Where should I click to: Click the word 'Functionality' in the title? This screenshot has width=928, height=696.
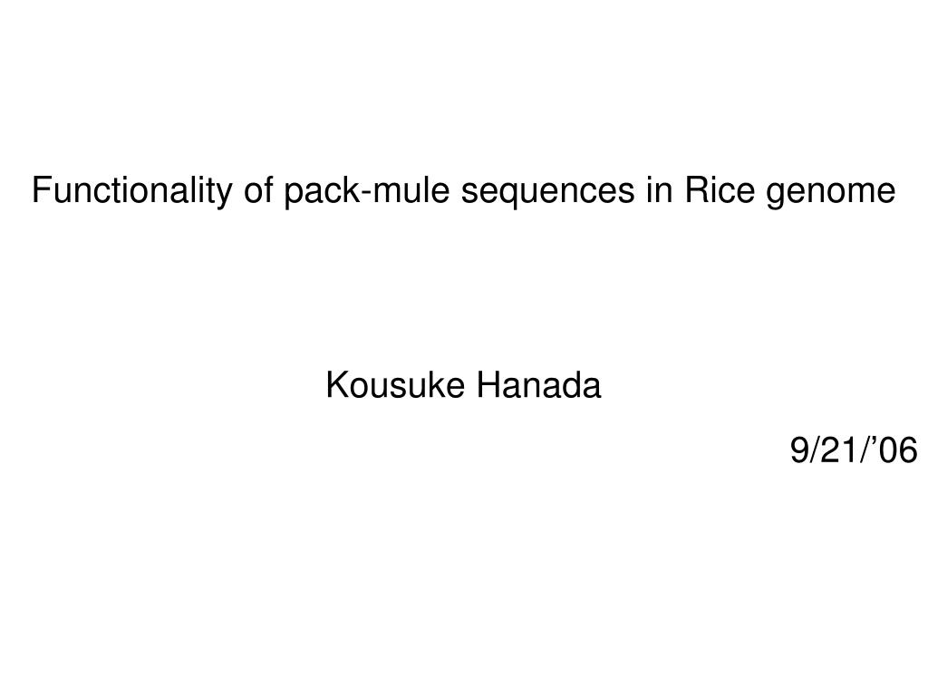point(132,191)
